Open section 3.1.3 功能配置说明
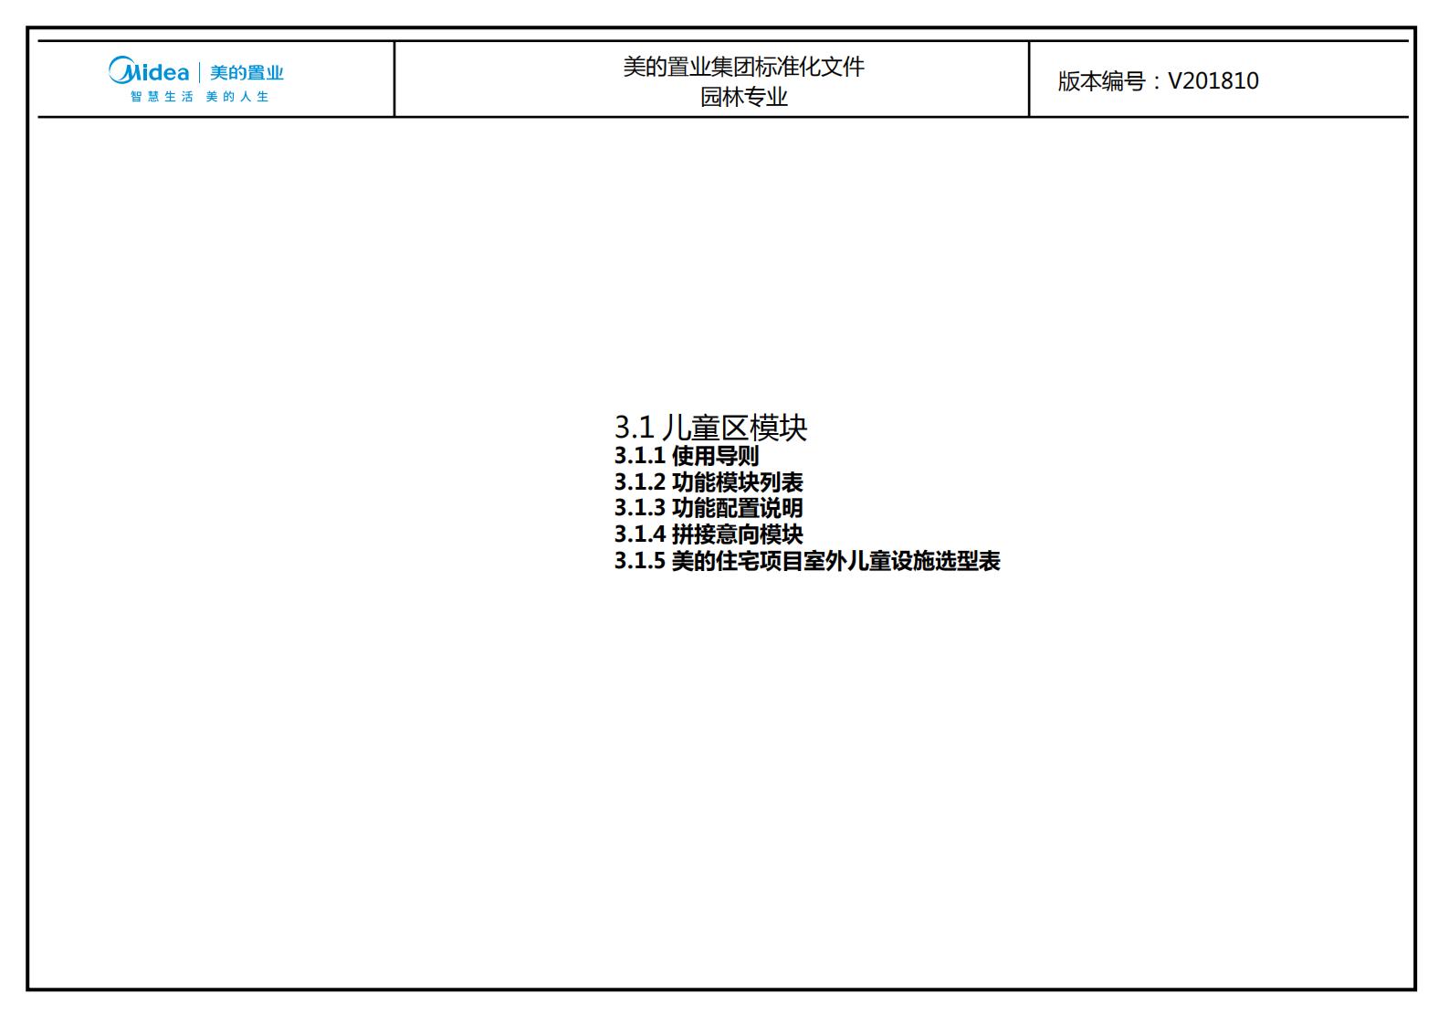 pos(708,508)
